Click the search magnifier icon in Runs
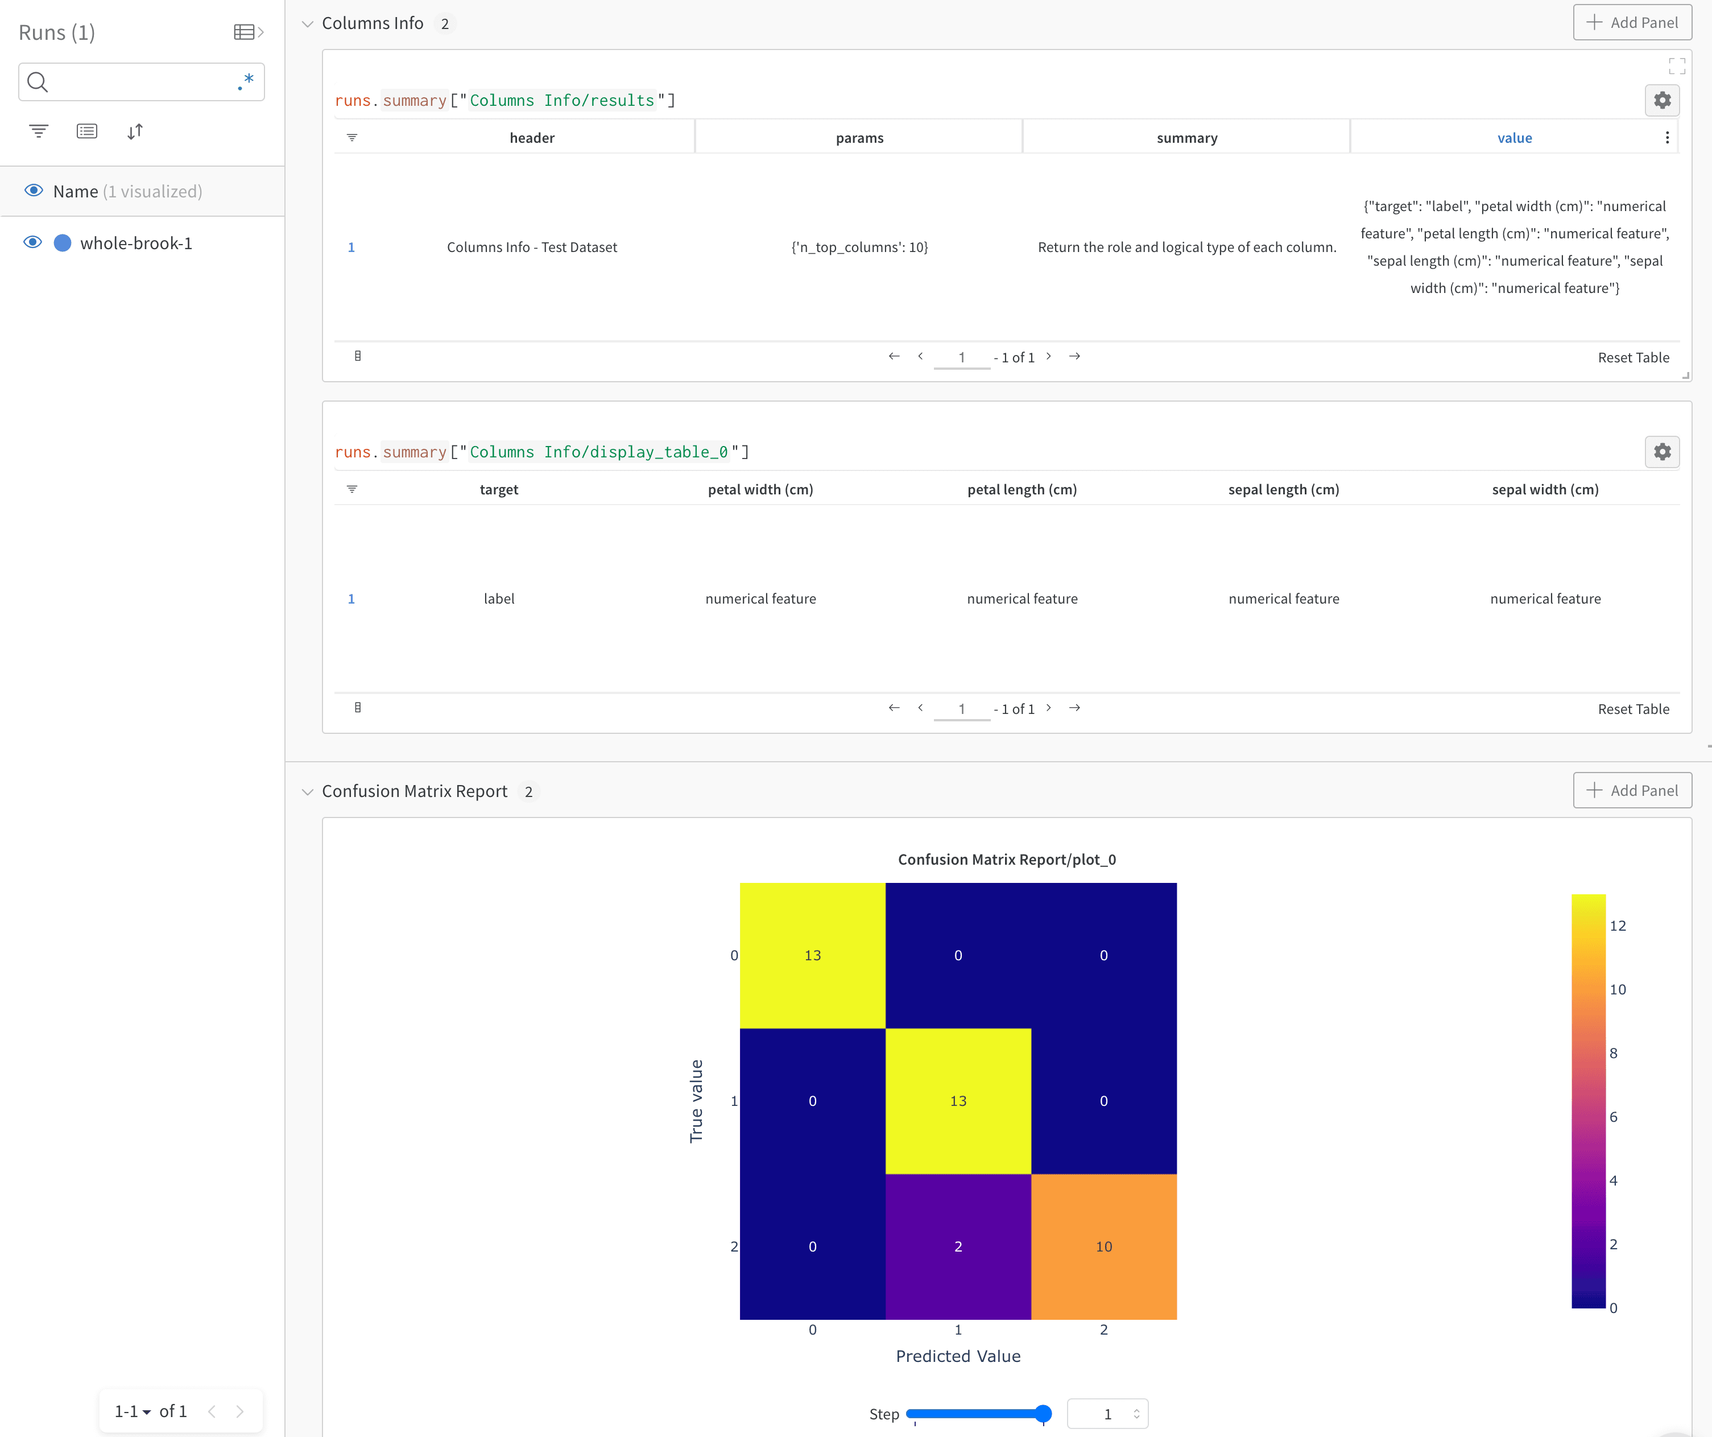The width and height of the screenshot is (1712, 1437). tap(38, 81)
